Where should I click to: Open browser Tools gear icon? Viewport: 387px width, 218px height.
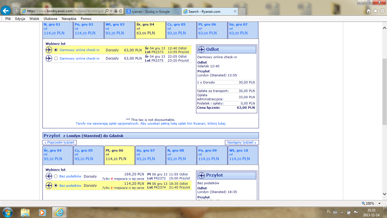tap(382, 11)
